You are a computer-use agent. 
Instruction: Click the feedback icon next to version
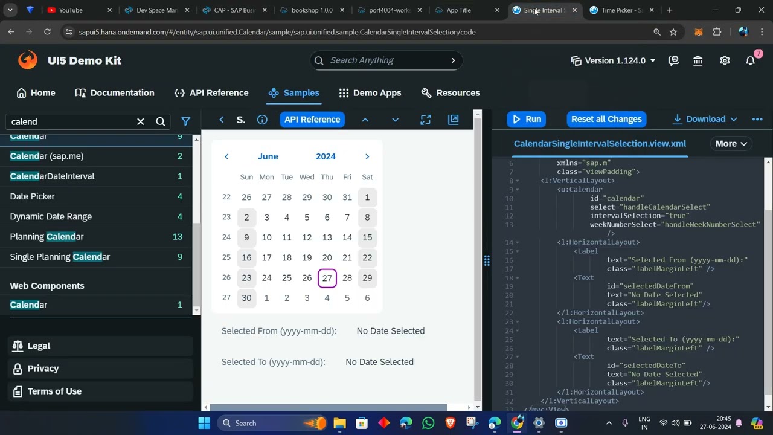(x=674, y=60)
